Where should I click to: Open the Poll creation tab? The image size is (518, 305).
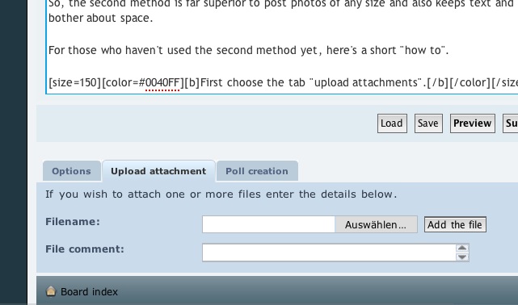(257, 171)
